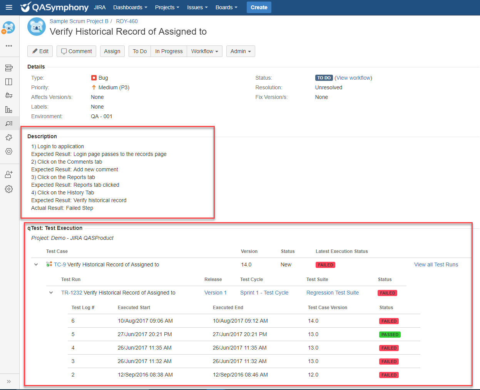This screenshot has width=480, height=390.
Task: Click the blue Create button
Action: coord(259,7)
